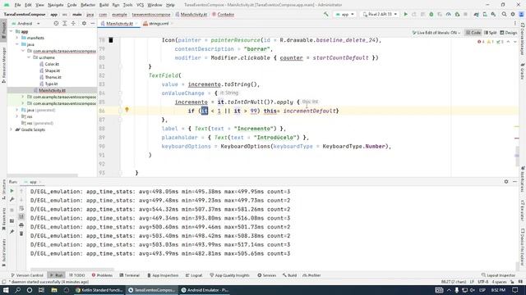Run the app with the green play button
Image resolution: width=526 pixels, height=295 pixels.
(x=405, y=15)
